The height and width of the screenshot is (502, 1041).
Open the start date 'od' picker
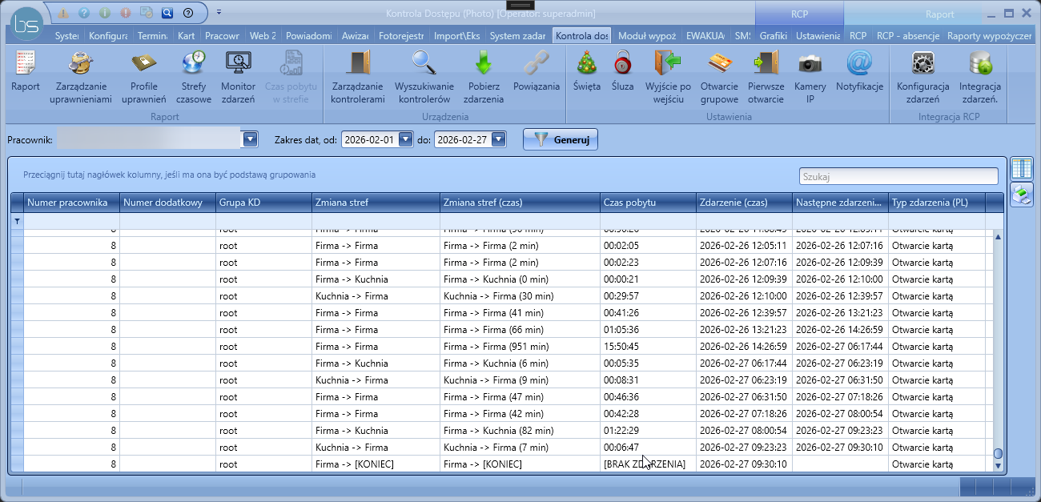(405, 140)
